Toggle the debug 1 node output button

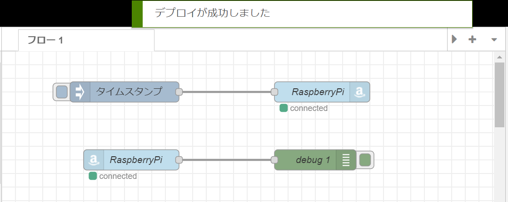tap(365, 160)
